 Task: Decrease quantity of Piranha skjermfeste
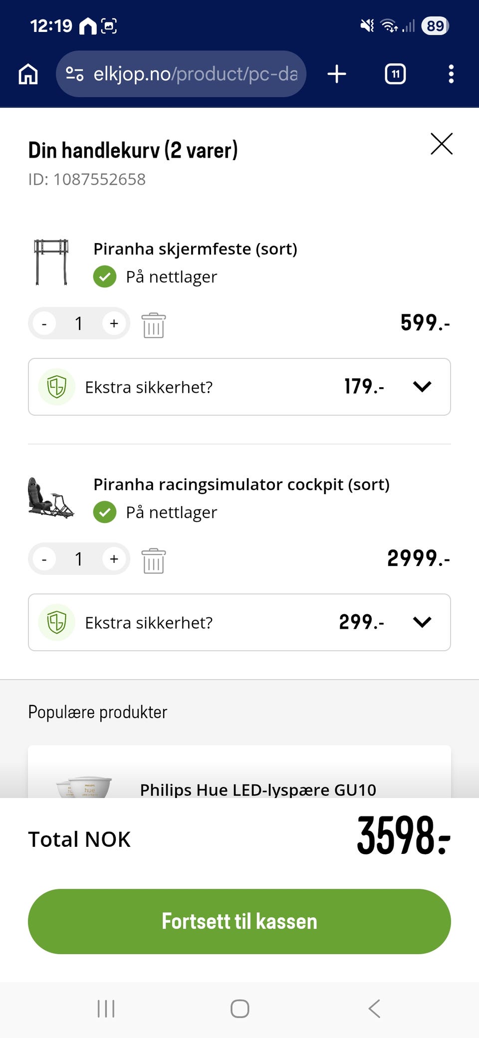point(44,323)
